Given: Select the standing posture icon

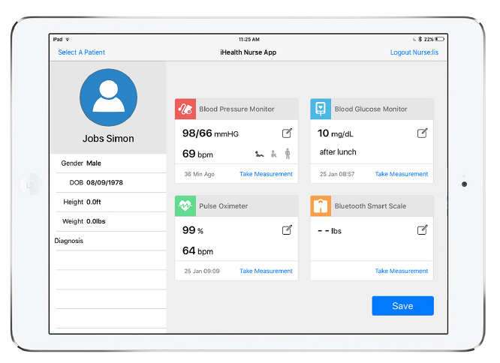Looking at the screenshot, I should (x=287, y=154).
